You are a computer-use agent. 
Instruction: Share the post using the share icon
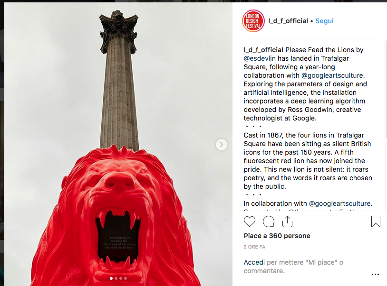pos(287,221)
